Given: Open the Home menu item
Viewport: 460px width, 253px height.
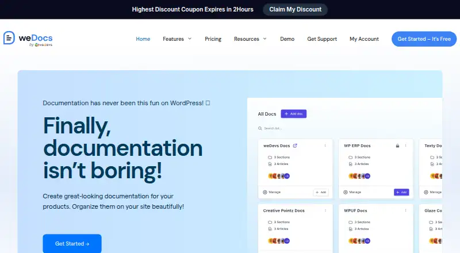Looking at the screenshot, I should (143, 39).
